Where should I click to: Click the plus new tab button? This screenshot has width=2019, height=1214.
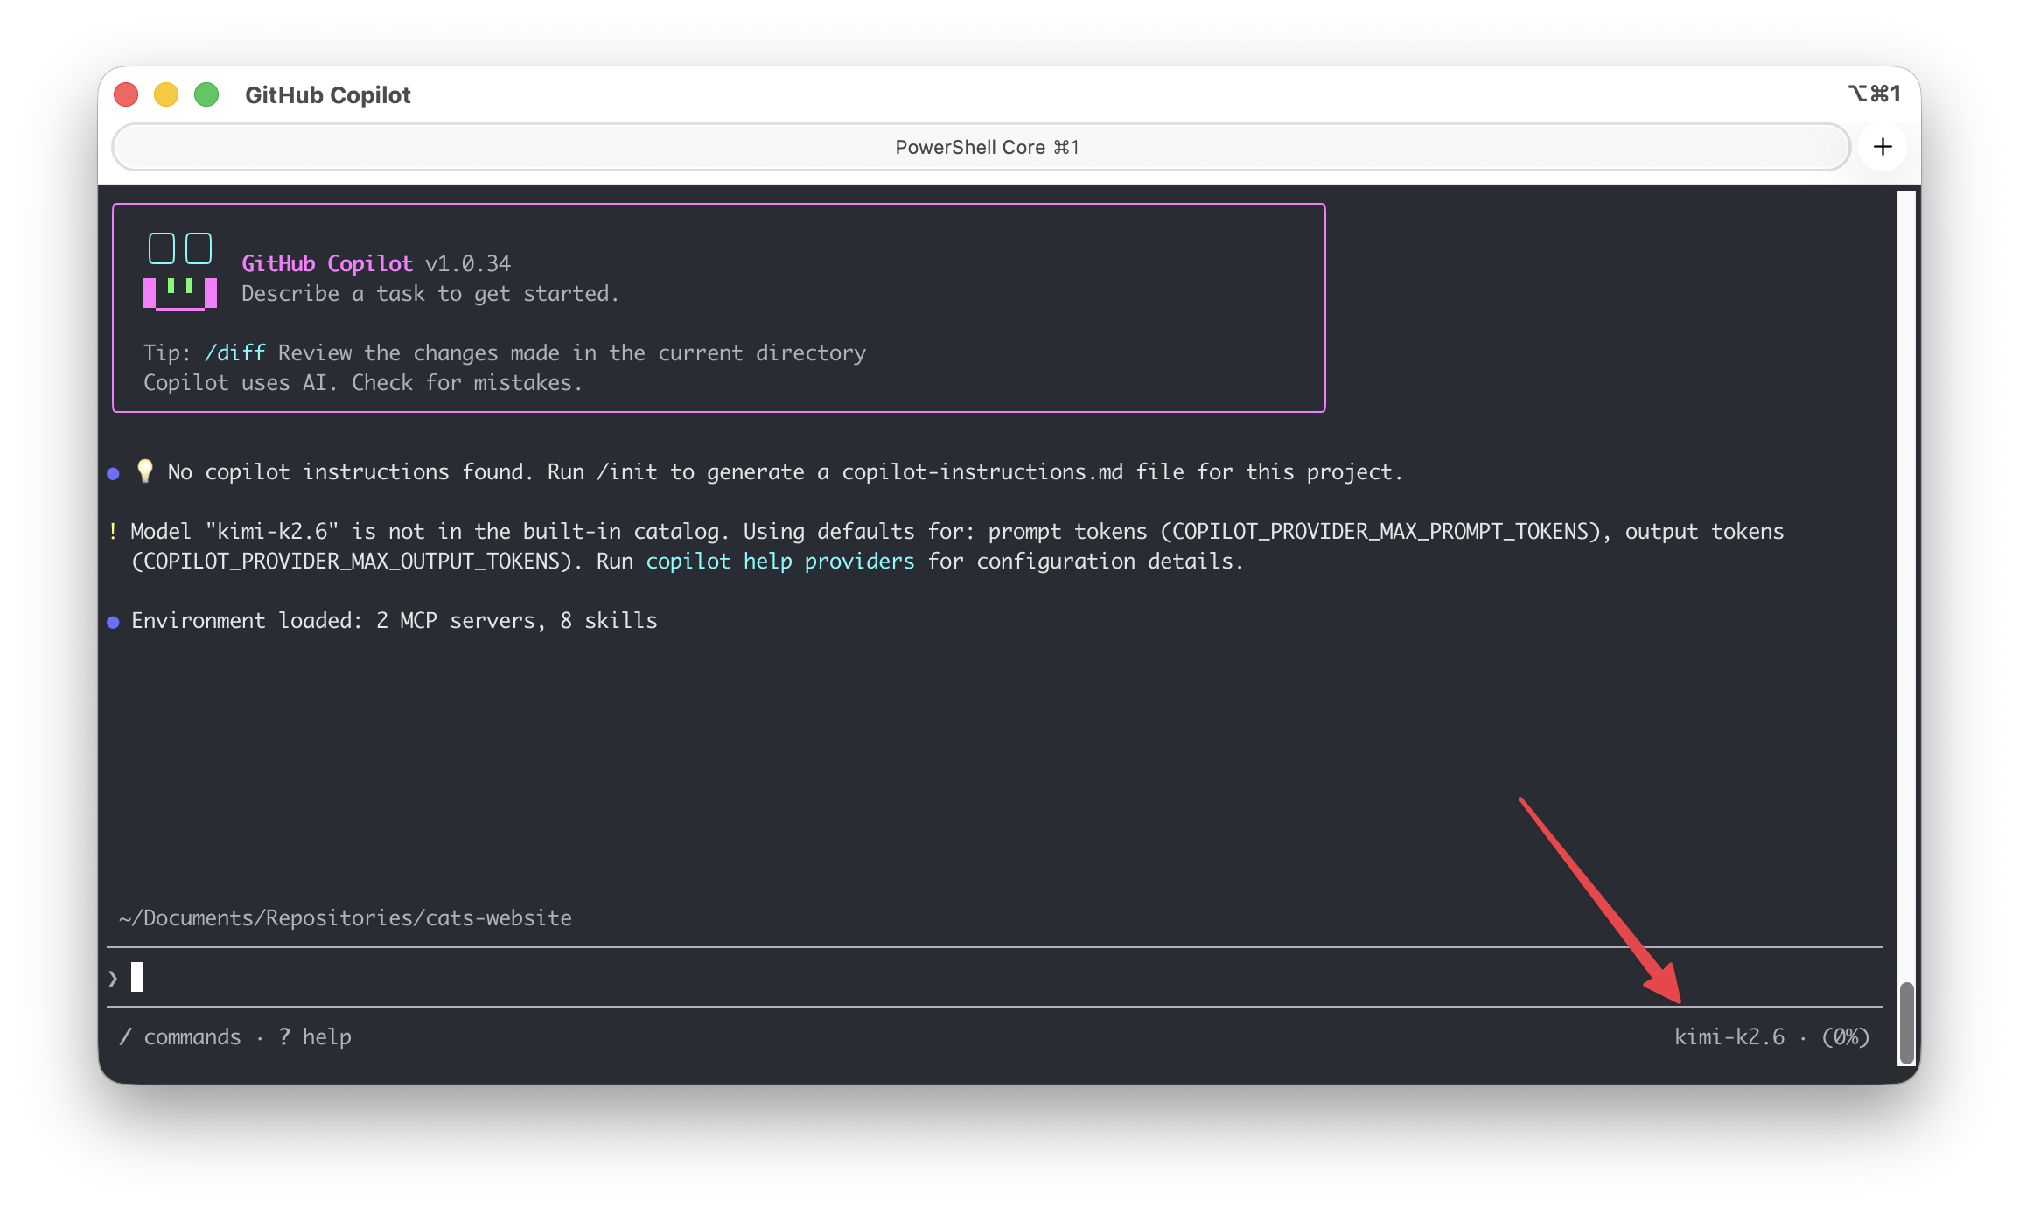pos(1883,147)
